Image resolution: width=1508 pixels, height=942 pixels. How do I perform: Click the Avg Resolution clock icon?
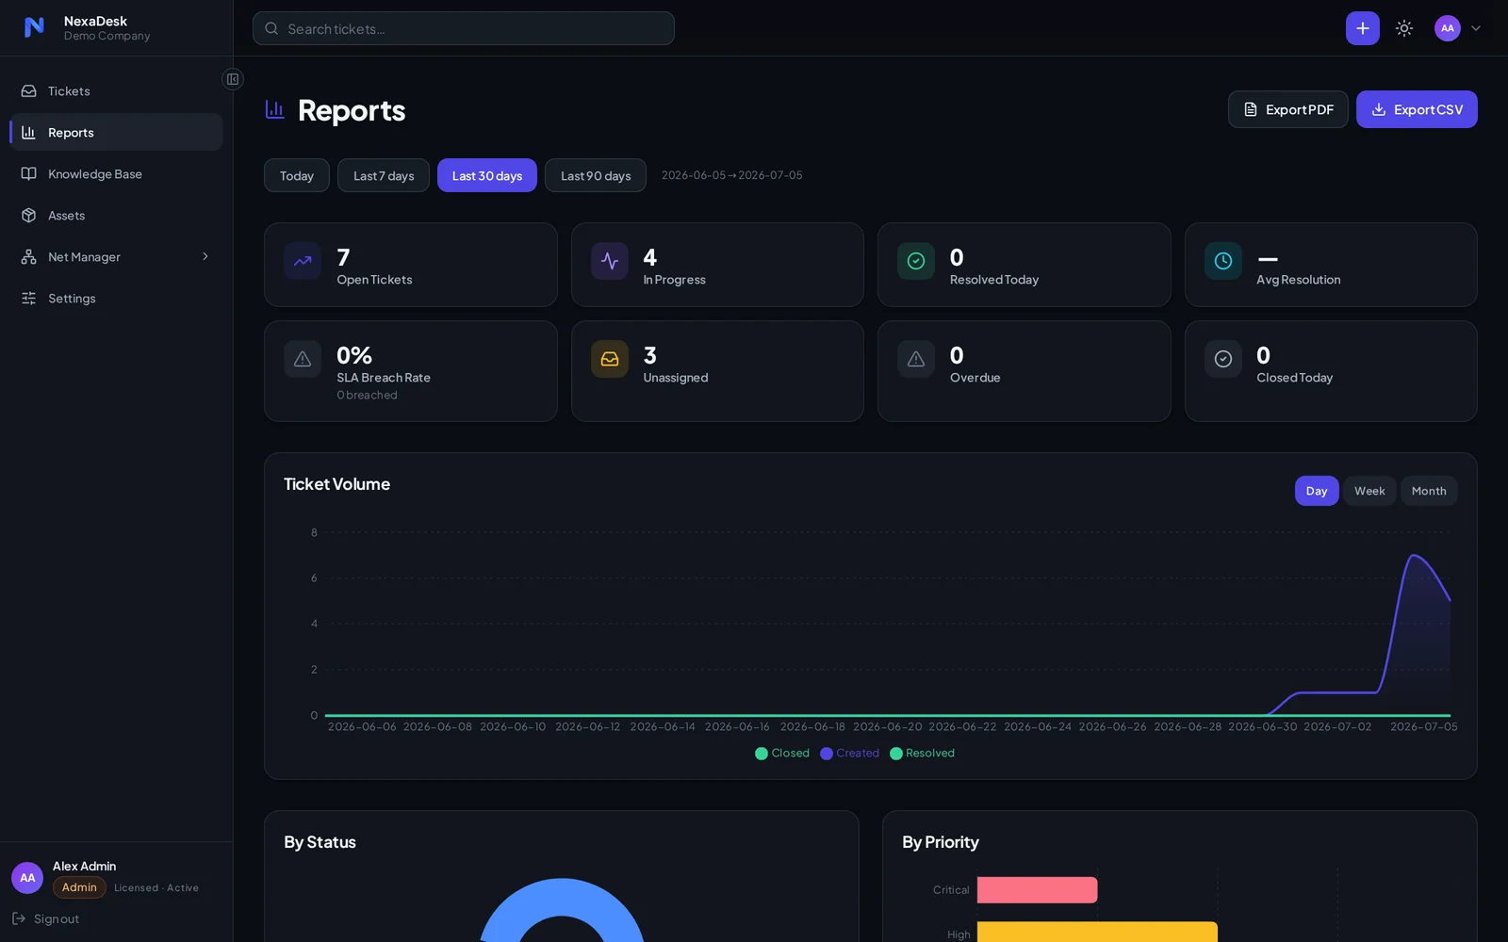[1223, 261]
